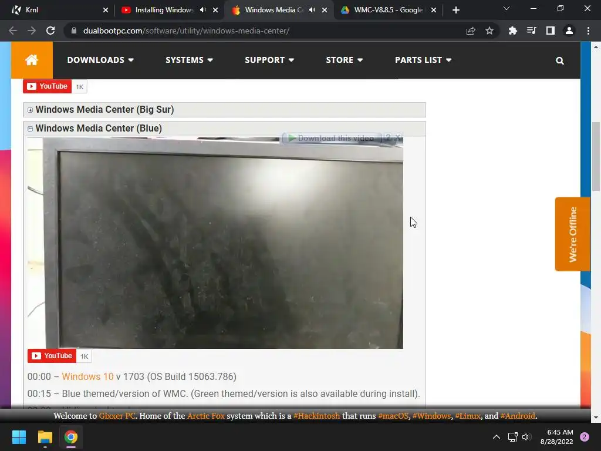Open the Chrome profile avatar

[x=569, y=31]
